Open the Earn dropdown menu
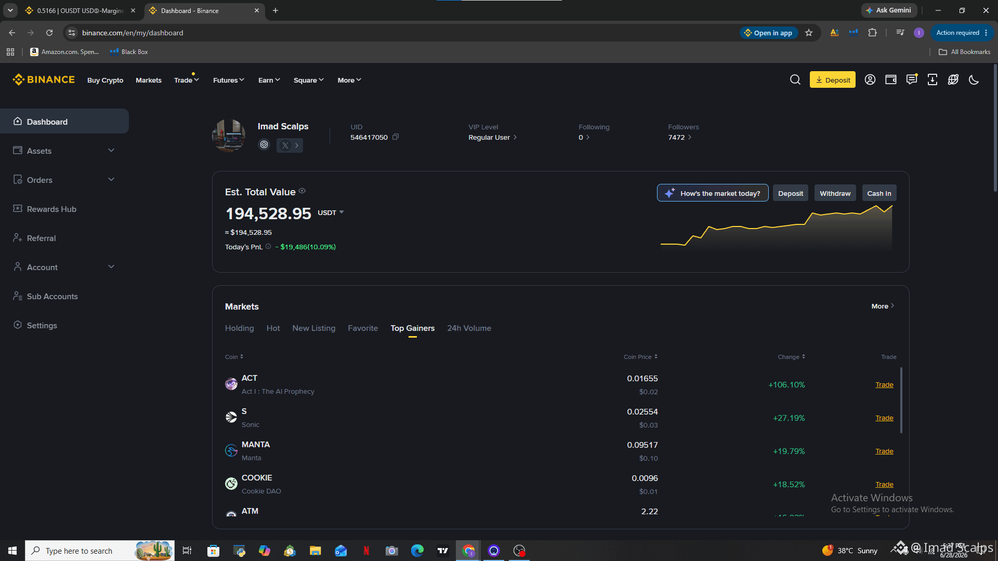The image size is (998, 561). coord(269,80)
